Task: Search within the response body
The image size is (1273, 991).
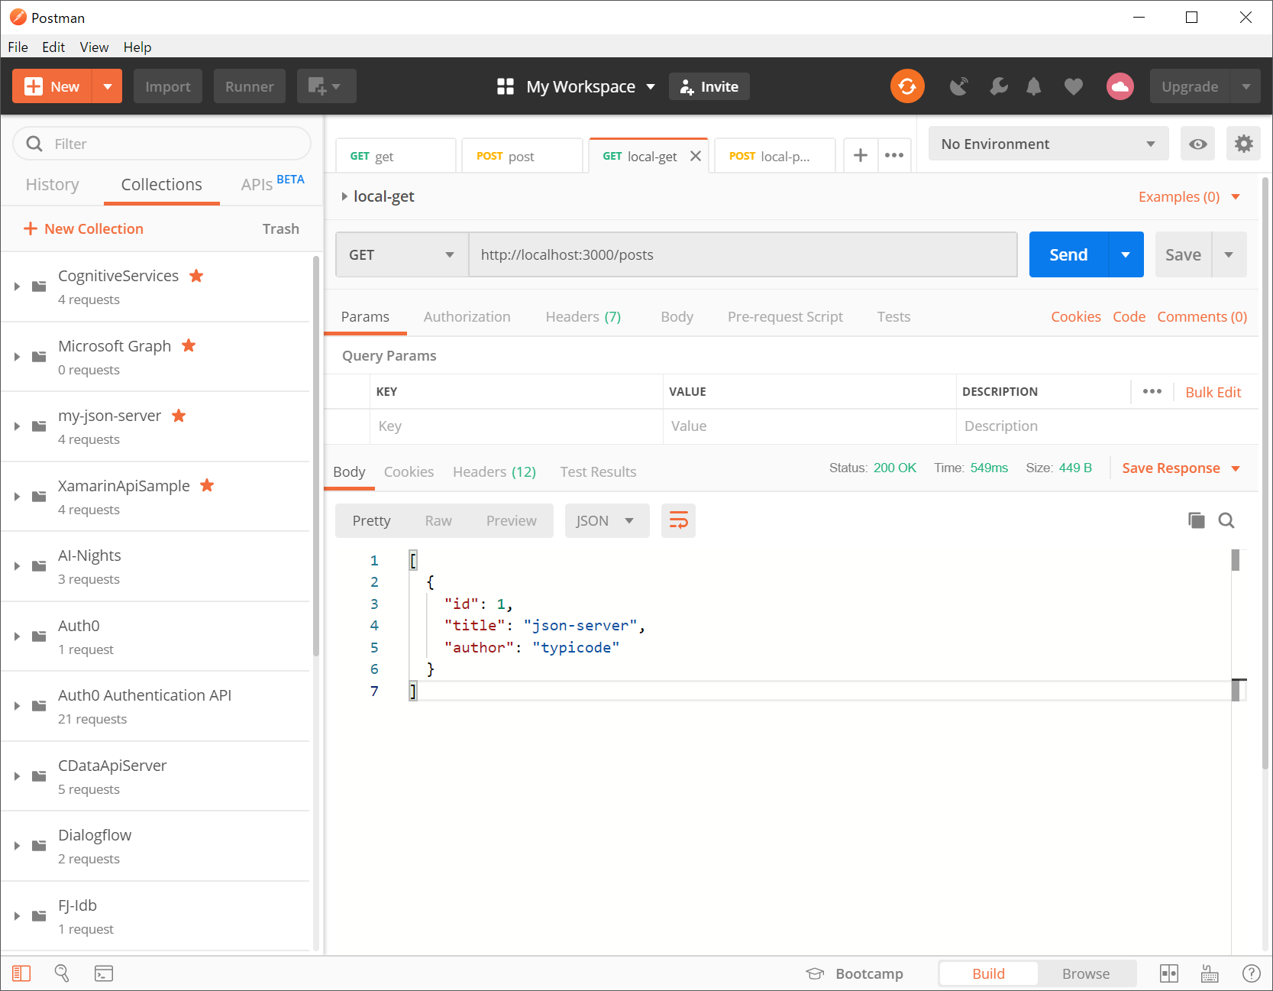Action: 1226,520
